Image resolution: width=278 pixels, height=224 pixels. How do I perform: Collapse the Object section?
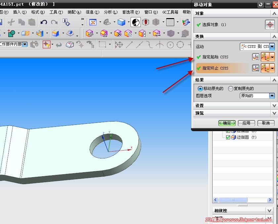[274, 14]
